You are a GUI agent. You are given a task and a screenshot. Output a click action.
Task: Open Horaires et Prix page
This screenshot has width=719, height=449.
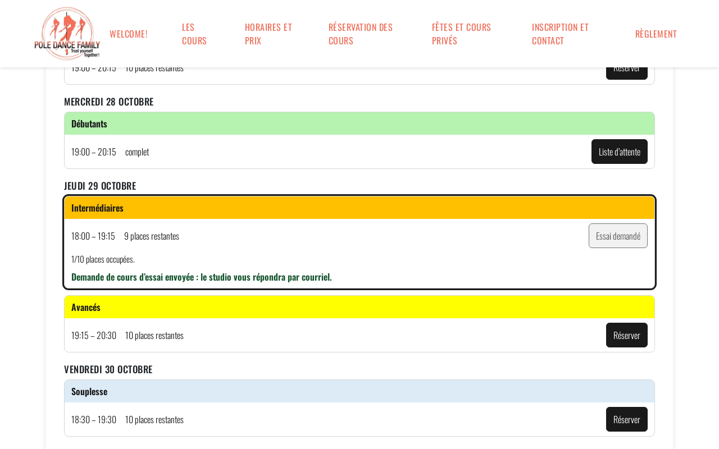coord(269,34)
